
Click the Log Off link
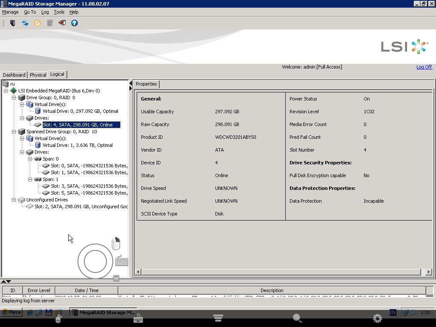pos(424,67)
